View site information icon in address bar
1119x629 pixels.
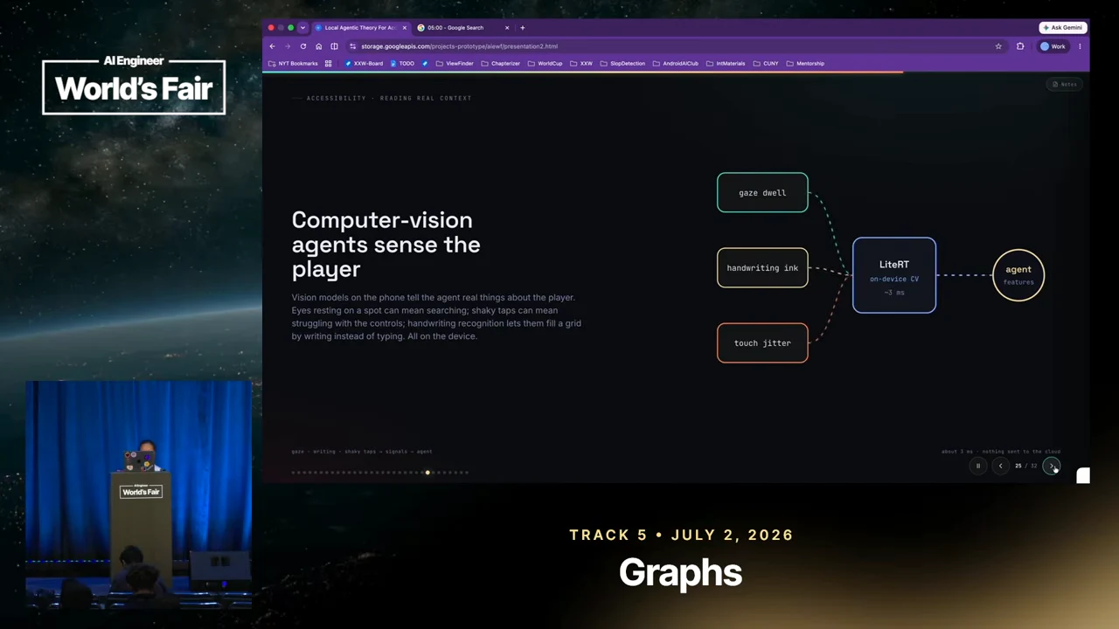(x=352, y=46)
